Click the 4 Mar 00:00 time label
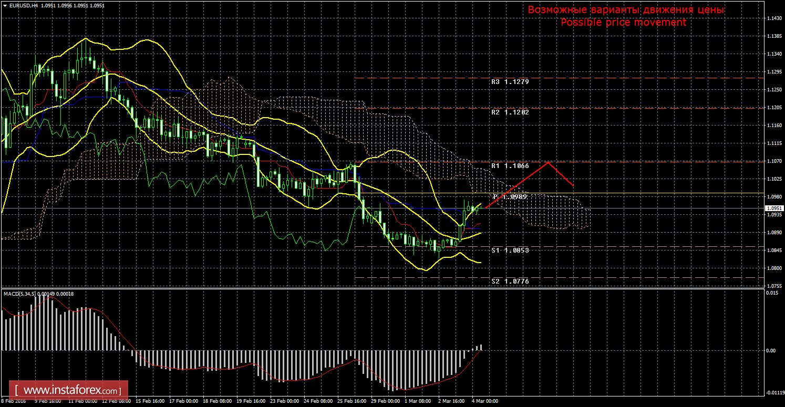Image resolution: width=785 pixels, height=407 pixels. point(484,401)
